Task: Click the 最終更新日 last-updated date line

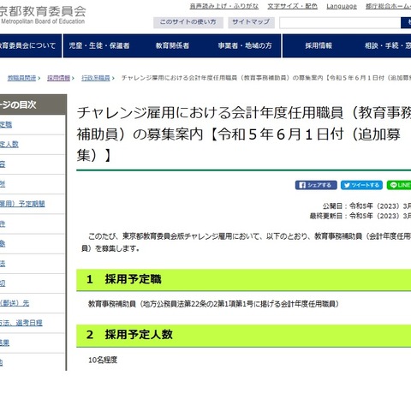Action: pos(360,216)
